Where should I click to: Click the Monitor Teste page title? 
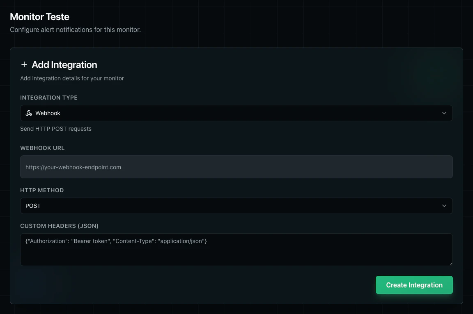(39, 17)
